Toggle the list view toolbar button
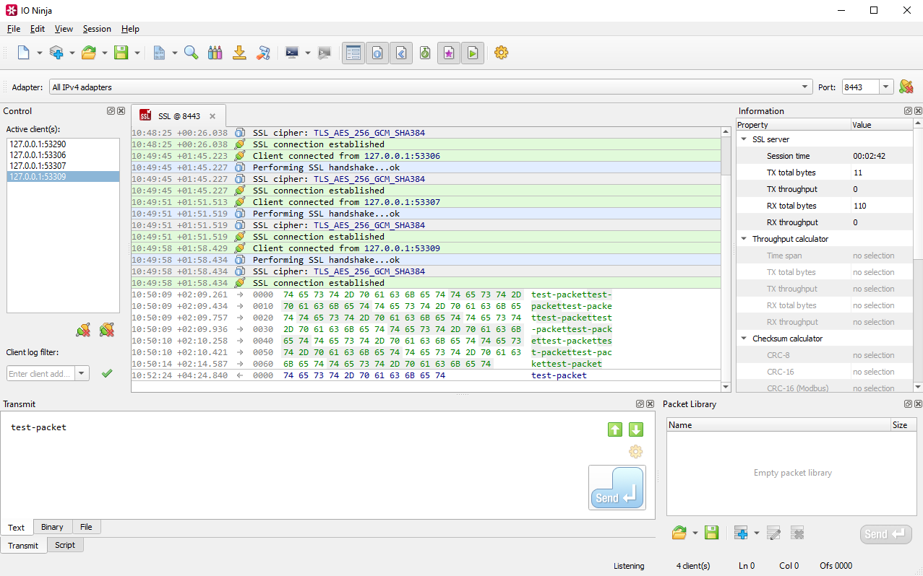Image resolution: width=923 pixels, height=576 pixels. (x=353, y=53)
